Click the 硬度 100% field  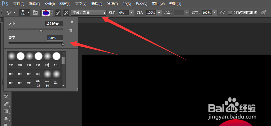tap(55, 38)
